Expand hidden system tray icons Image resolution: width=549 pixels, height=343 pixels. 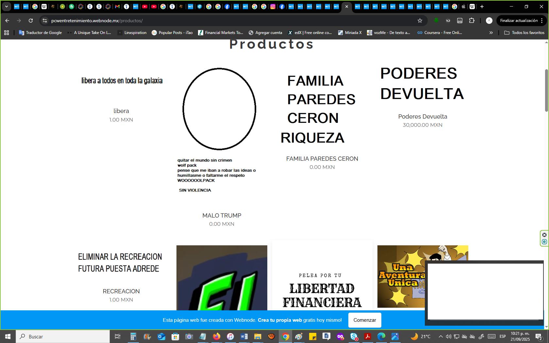pyautogui.click(x=441, y=336)
